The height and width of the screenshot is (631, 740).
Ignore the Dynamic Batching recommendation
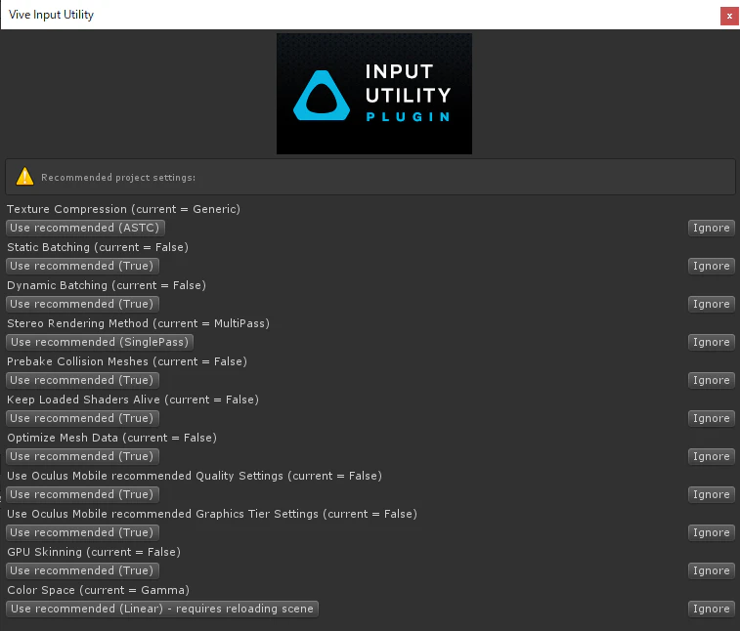click(711, 304)
